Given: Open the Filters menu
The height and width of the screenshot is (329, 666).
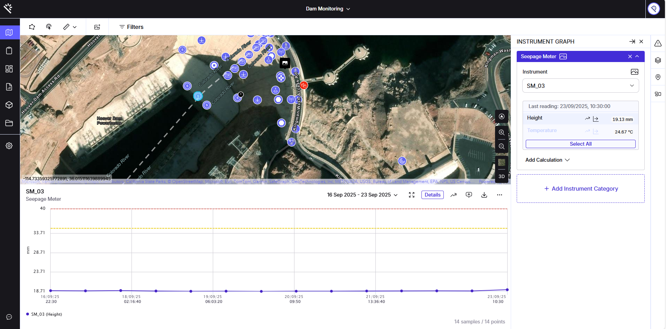Looking at the screenshot, I should 131,27.
